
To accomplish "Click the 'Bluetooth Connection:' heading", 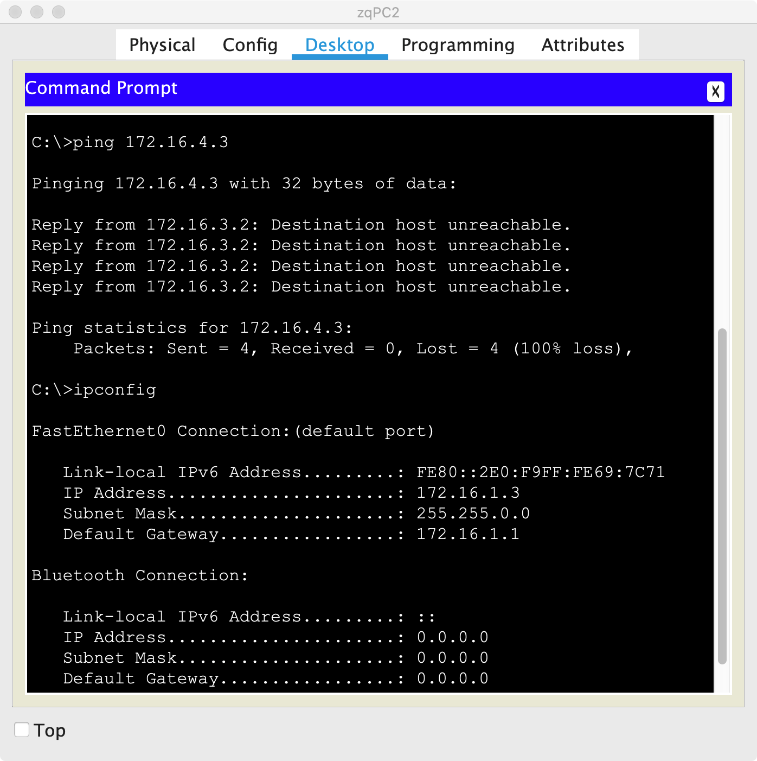I will pos(140,575).
